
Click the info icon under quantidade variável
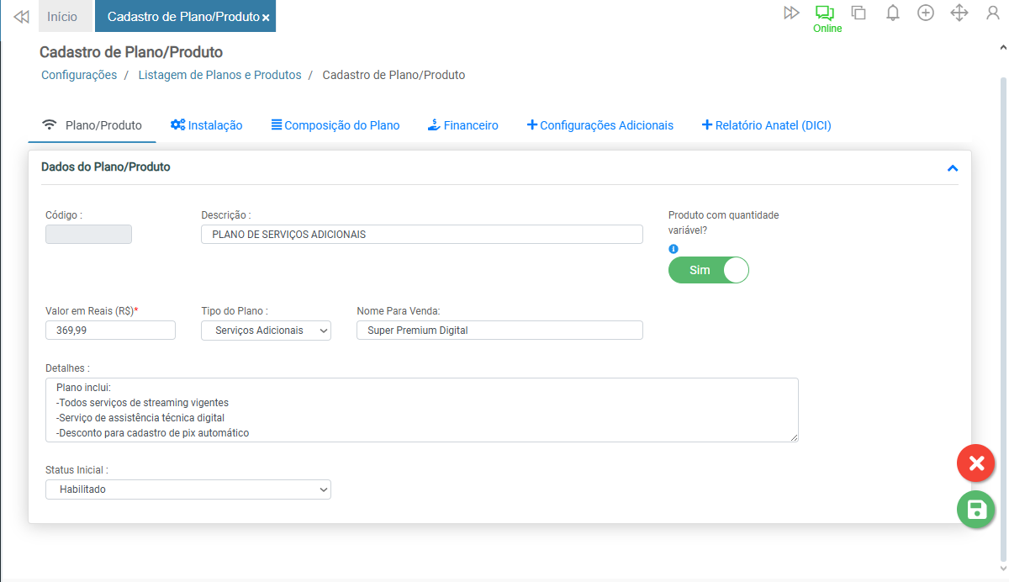[x=673, y=249]
